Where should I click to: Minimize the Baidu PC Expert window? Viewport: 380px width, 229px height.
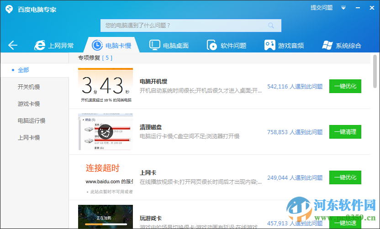[x=358, y=8]
